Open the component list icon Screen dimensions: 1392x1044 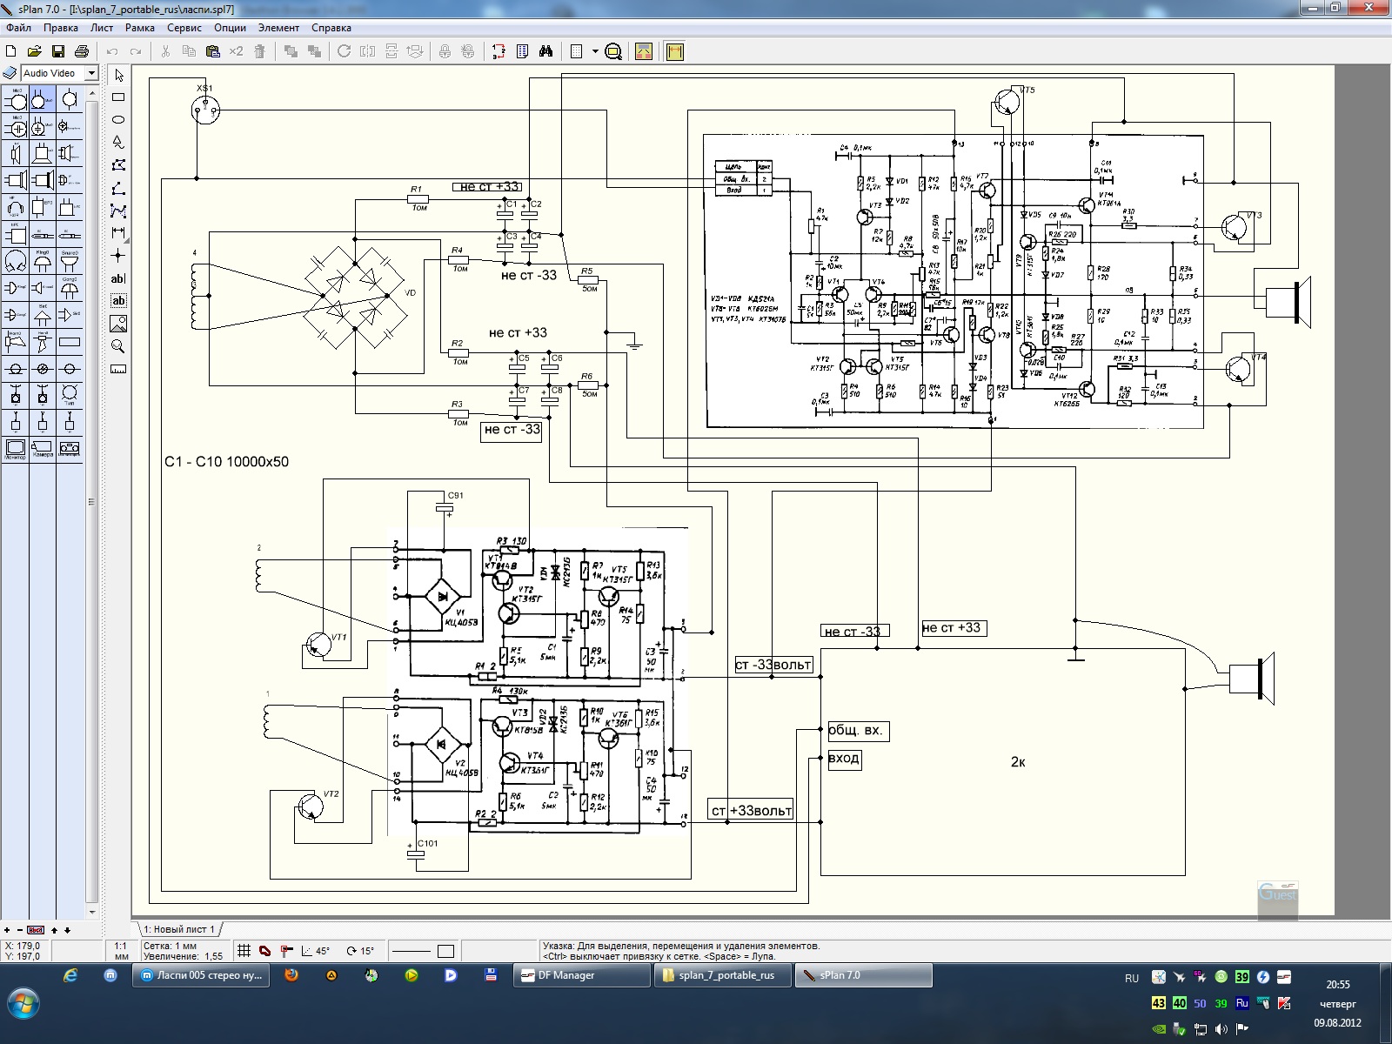[x=522, y=51]
